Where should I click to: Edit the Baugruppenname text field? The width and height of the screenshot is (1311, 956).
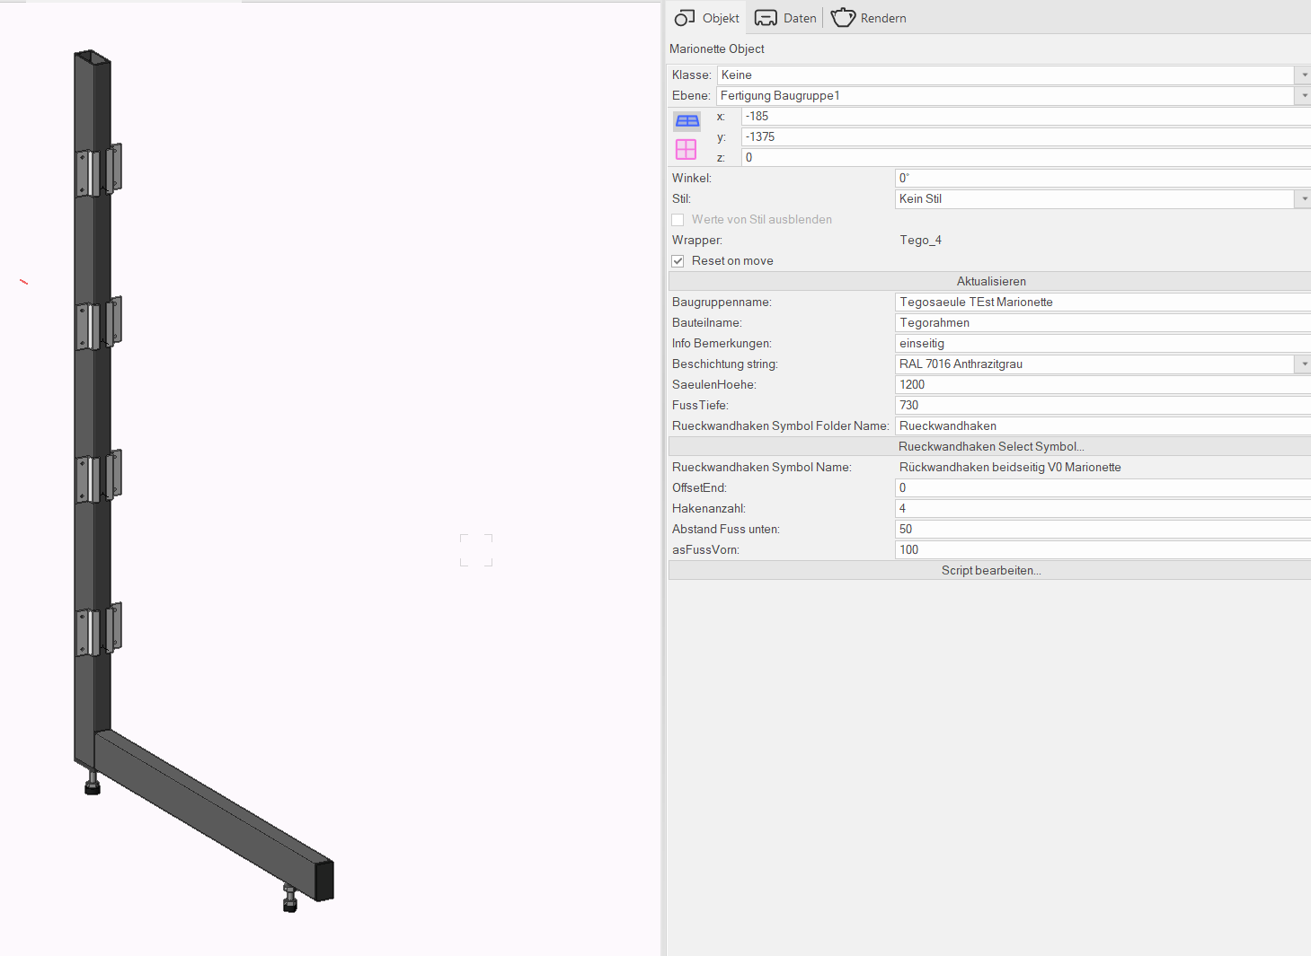(x=1101, y=303)
